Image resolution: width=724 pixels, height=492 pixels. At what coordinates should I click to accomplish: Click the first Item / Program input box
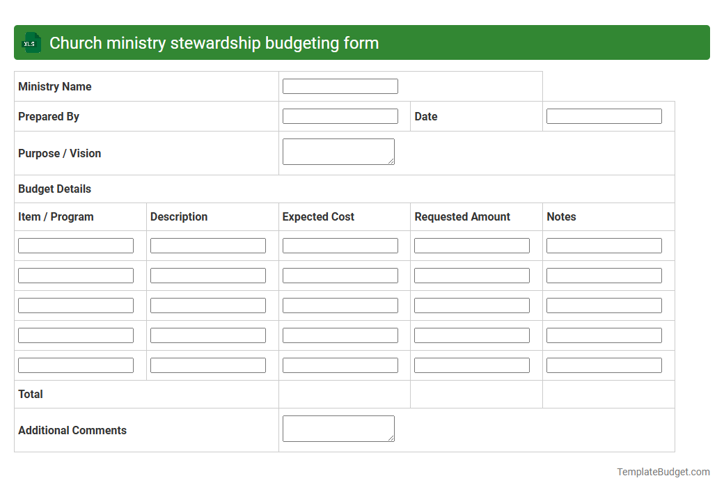coord(75,245)
